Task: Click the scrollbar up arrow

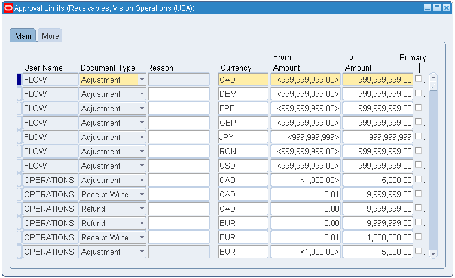Action: click(433, 78)
